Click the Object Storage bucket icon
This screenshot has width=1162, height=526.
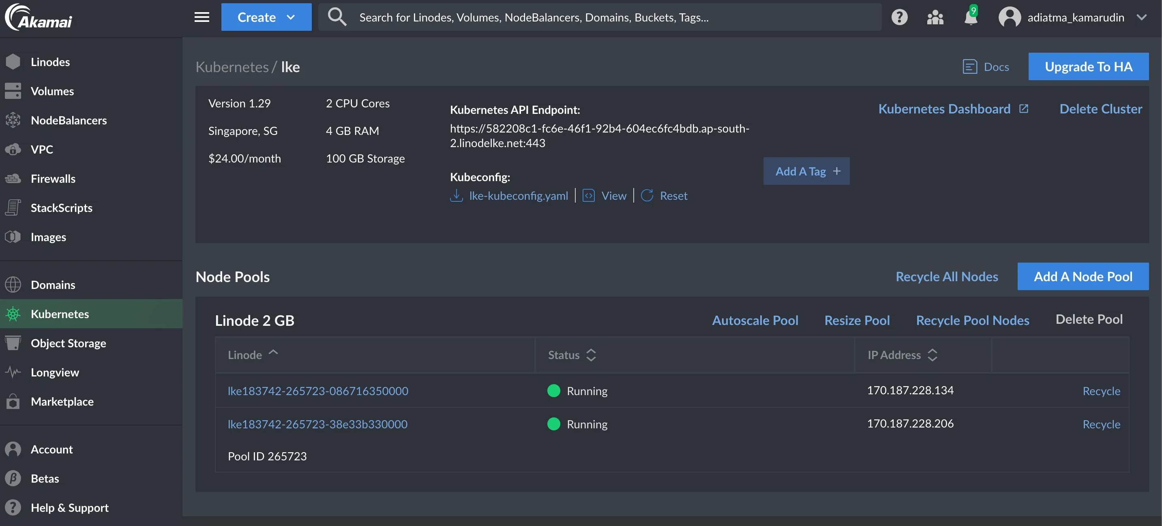coord(13,343)
